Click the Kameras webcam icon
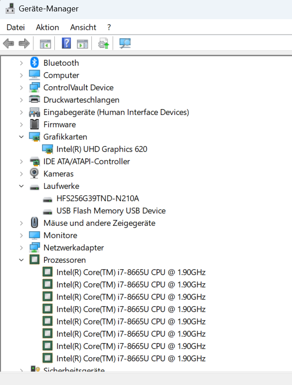The image size is (292, 385). (34, 173)
